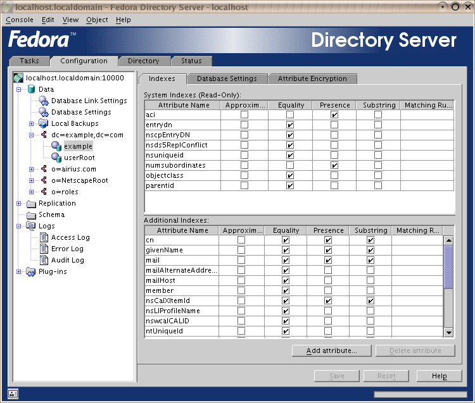Switch to the Directory tab
Image resolution: width=475 pixels, height=403 pixels.
point(144,61)
